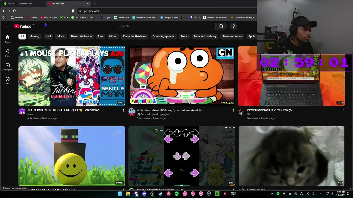Open the clock and date flyout
The width and height of the screenshot is (353, 198).
tap(341, 194)
